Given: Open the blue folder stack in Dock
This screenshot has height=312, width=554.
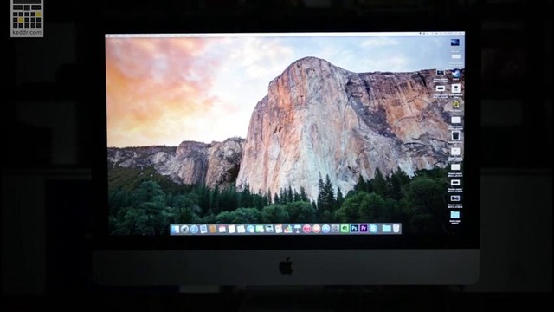Looking at the screenshot, I should [x=386, y=229].
